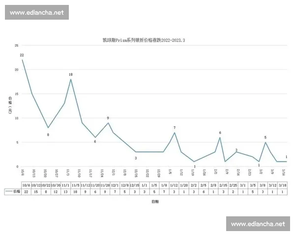Screen dimensions: 295x236
Task: Click the x-axis tick label 10/13
Action: pyautogui.click(x=33, y=173)
